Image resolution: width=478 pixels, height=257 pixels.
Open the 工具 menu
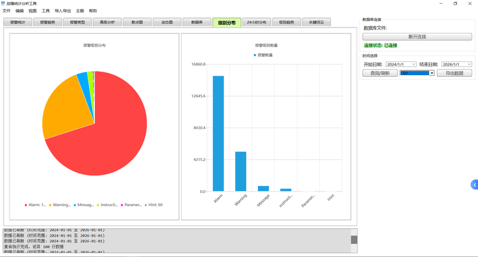point(46,11)
